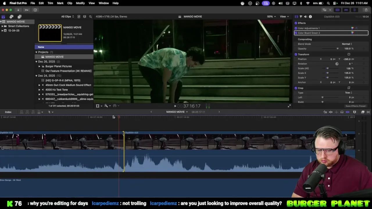372x209 pixels.
Task: Click the browser search magnifier icon
Action: click(90, 17)
